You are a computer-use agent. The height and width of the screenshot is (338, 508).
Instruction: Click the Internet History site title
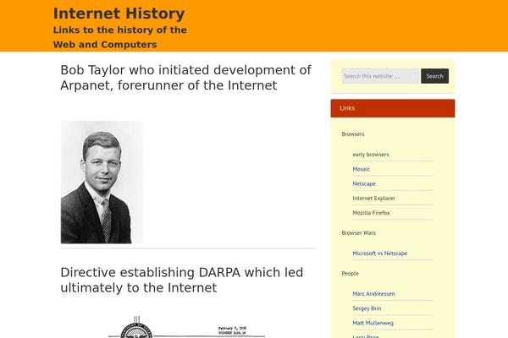119,14
